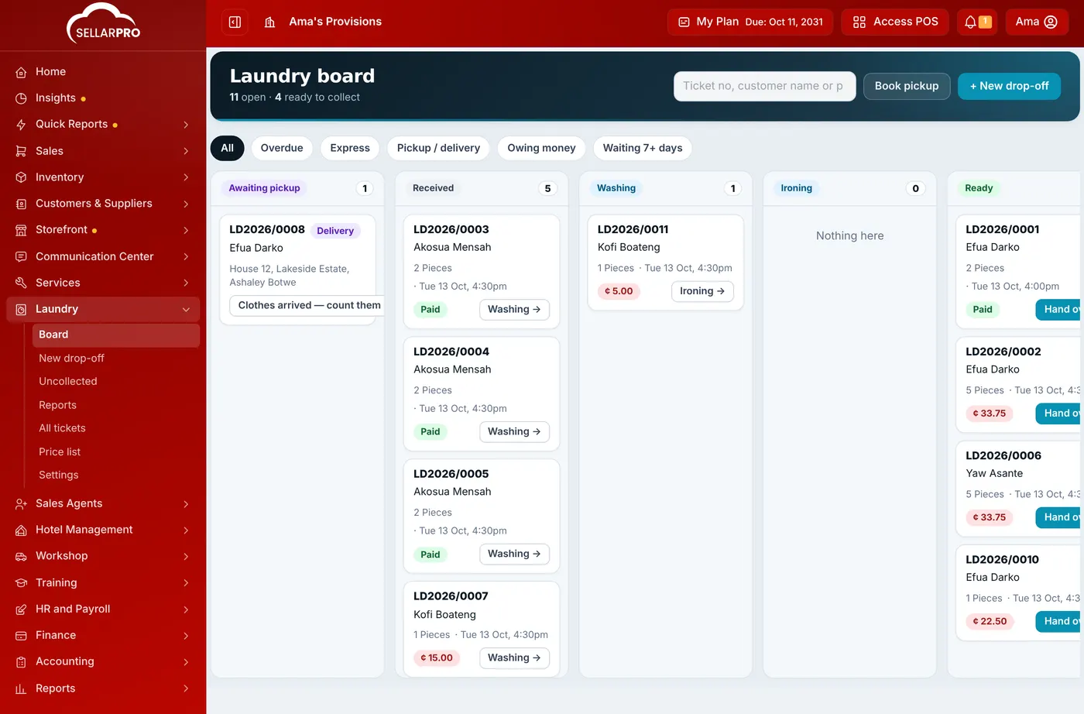Filter tickets Owing money
The height and width of the screenshot is (714, 1084).
[541, 148]
